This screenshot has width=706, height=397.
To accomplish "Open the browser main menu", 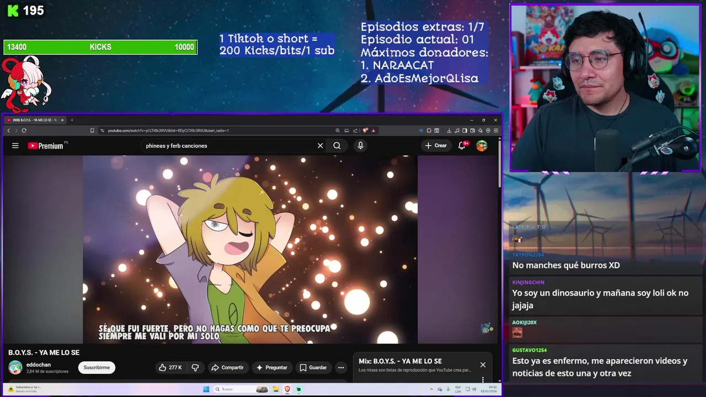I will pos(496,131).
